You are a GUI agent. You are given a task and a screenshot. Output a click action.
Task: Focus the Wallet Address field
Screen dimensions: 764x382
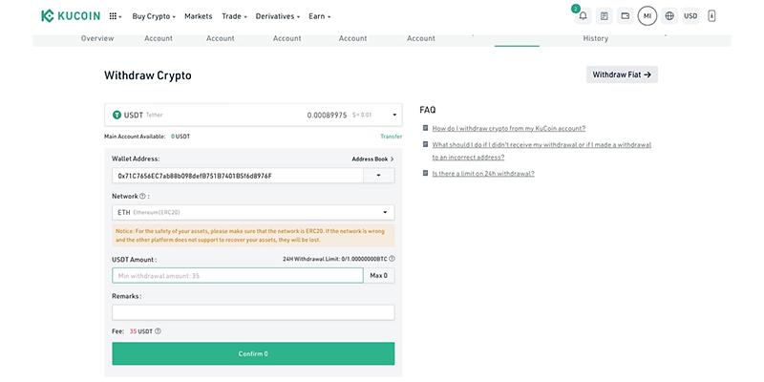coord(238,176)
